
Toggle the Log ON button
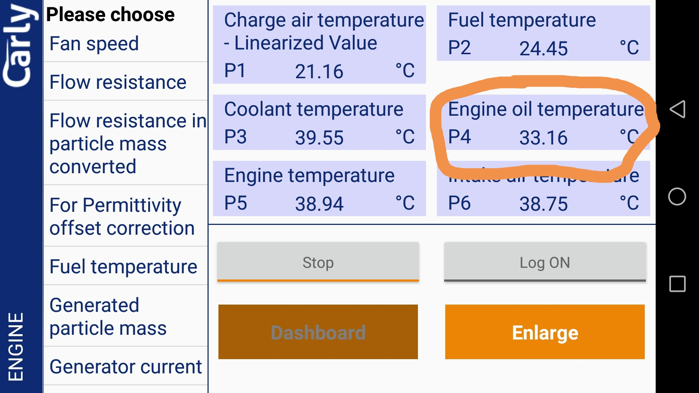pyautogui.click(x=545, y=262)
